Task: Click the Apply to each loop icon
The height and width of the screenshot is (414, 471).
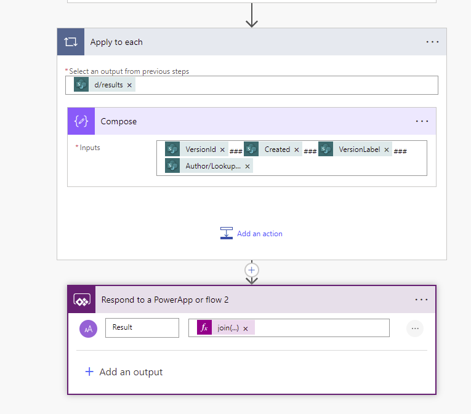Action: pyautogui.click(x=71, y=42)
